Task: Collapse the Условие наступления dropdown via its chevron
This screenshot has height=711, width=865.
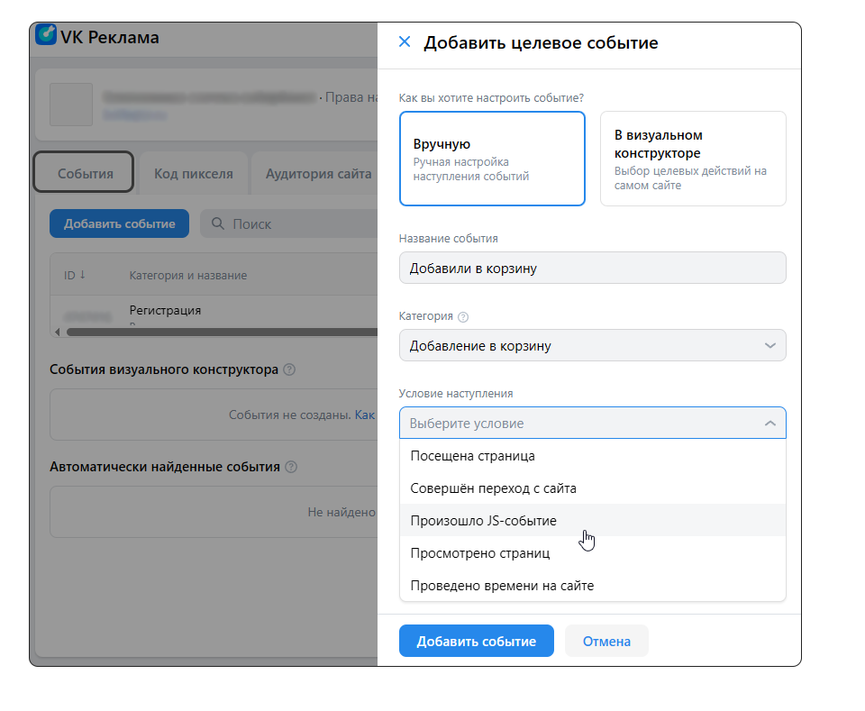Action: [770, 423]
